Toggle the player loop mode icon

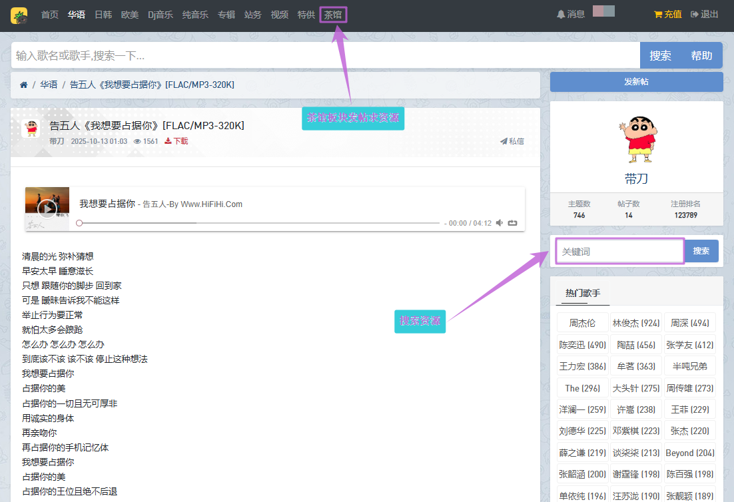[512, 223]
